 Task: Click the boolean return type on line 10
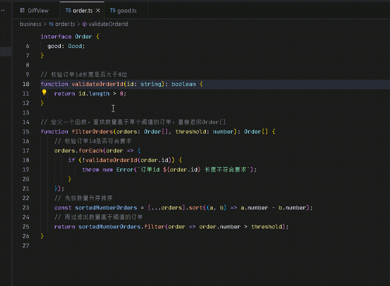click(x=183, y=84)
